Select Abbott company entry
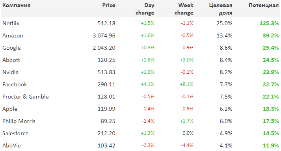Screen dimensions: 281x151 [11, 60]
